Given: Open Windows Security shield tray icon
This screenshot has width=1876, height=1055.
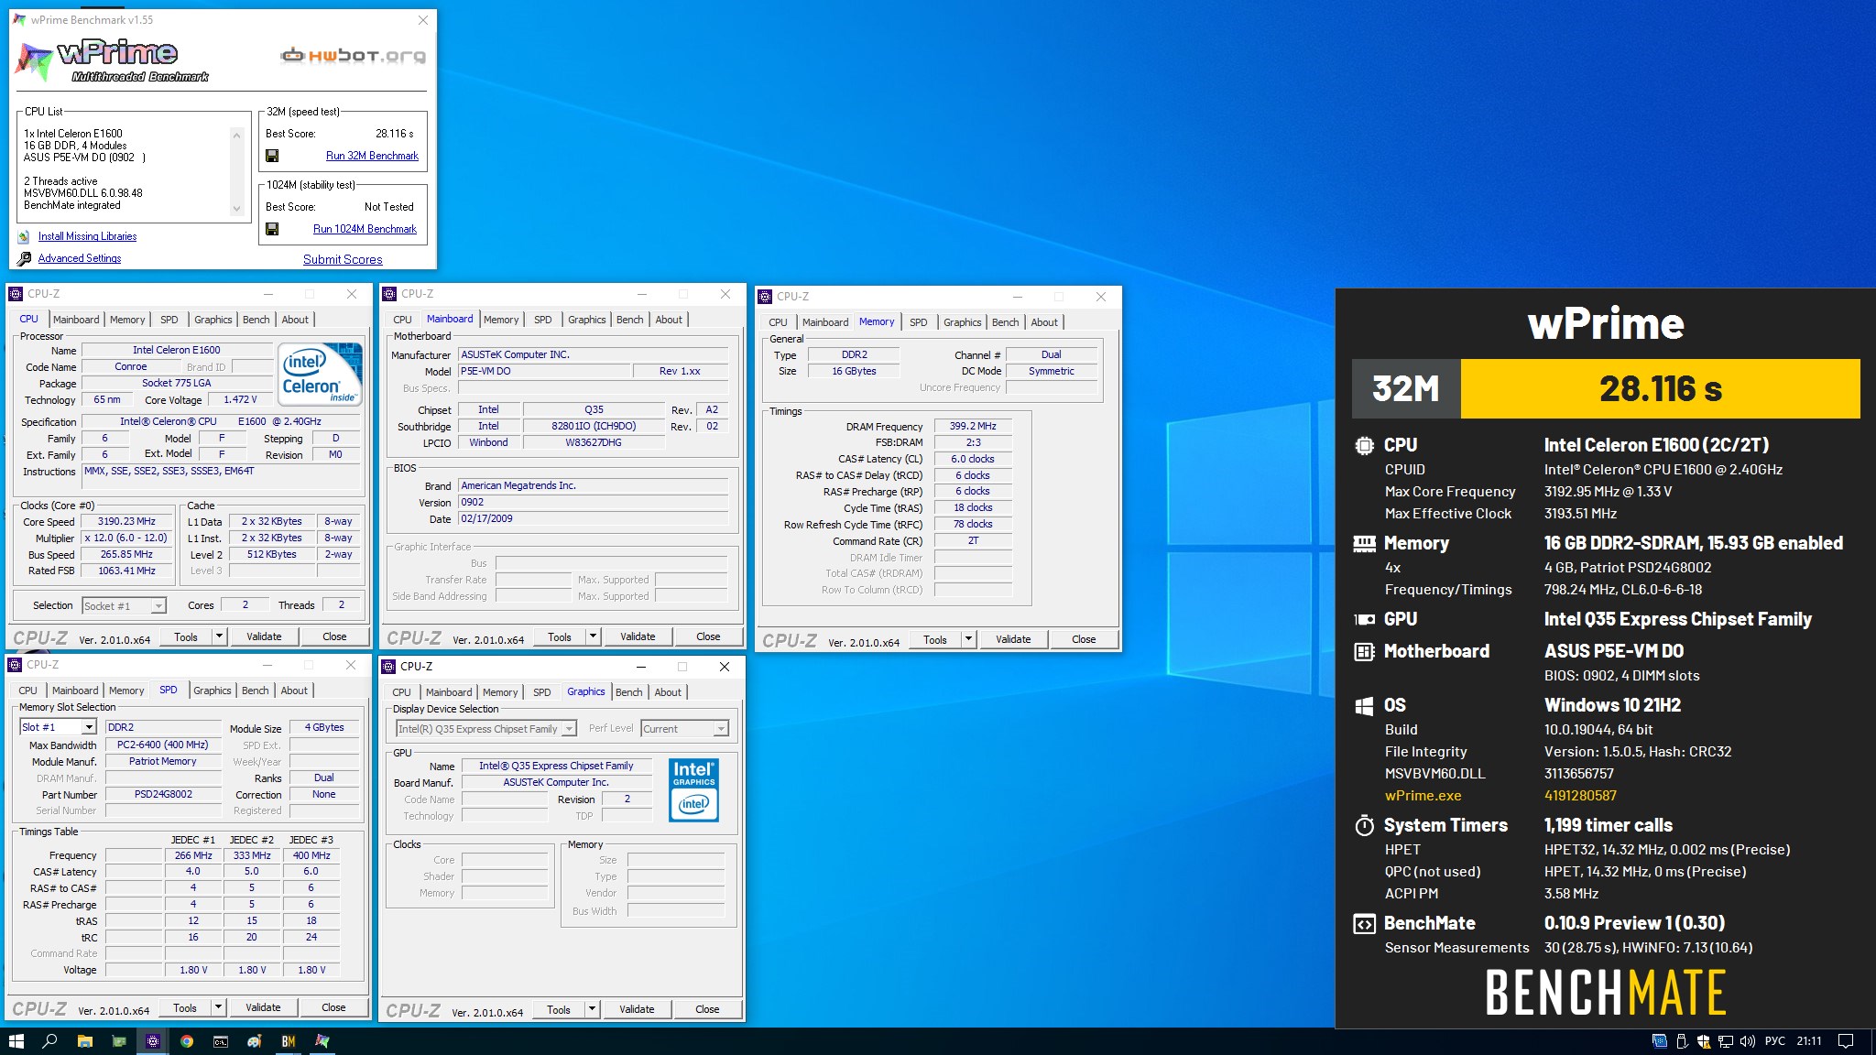Looking at the screenshot, I should (1704, 1041).
